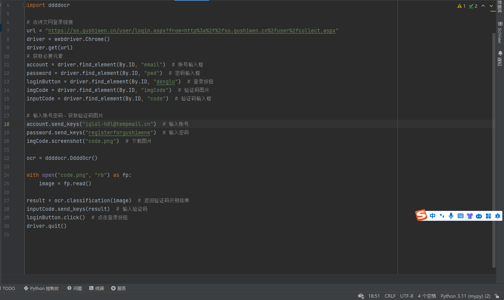Click "ddddocr.DdddOcr()" on line 22
The width and height of the screenshot is (504, 300).
71,158
